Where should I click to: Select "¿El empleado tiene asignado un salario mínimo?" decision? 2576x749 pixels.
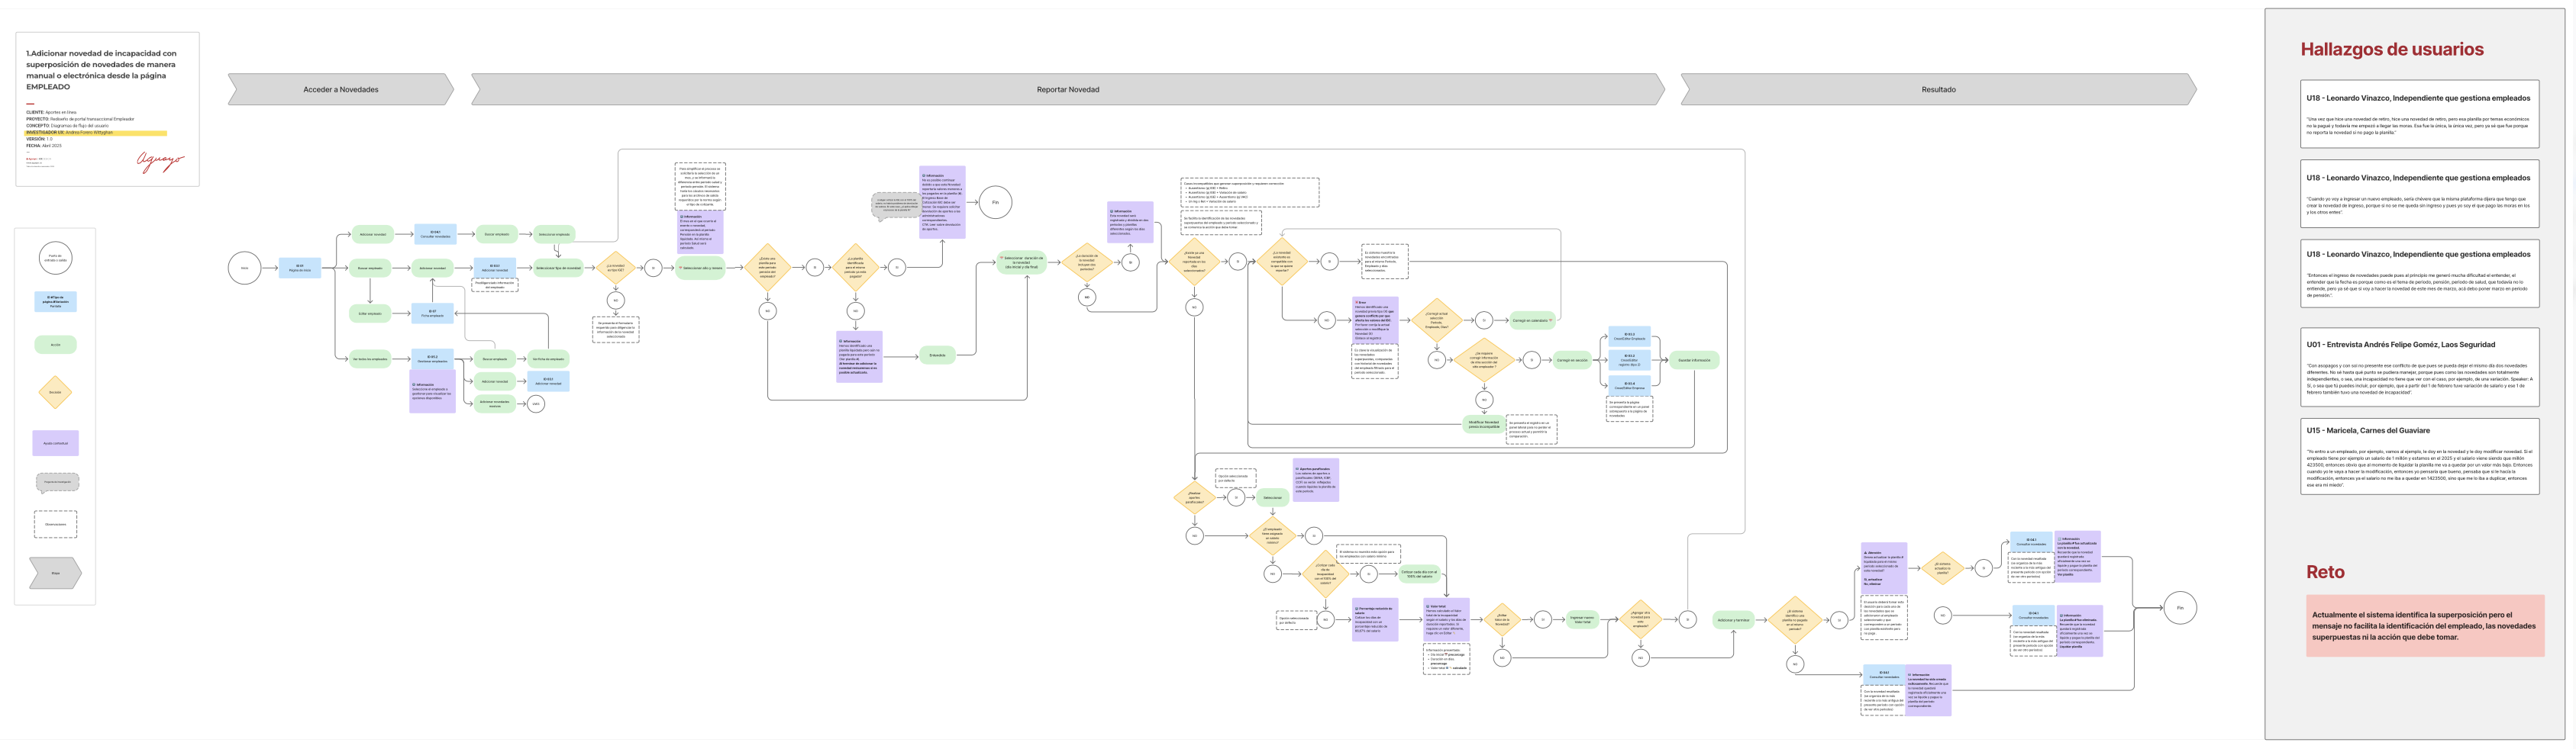[1272, 535]
